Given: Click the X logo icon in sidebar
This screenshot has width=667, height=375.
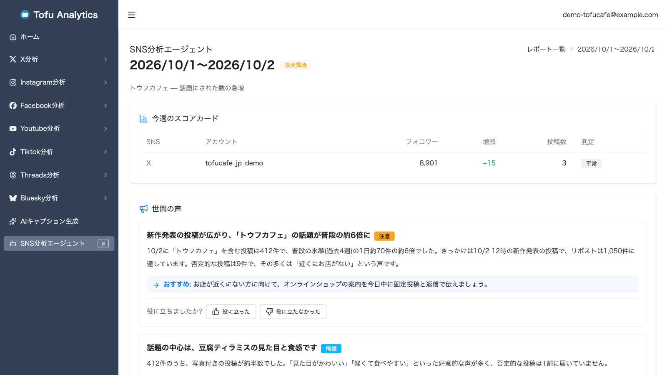Looking at the screenshot, I should (x=13, y=59).
